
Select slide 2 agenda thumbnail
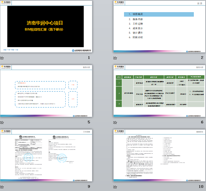coord(159,26)
